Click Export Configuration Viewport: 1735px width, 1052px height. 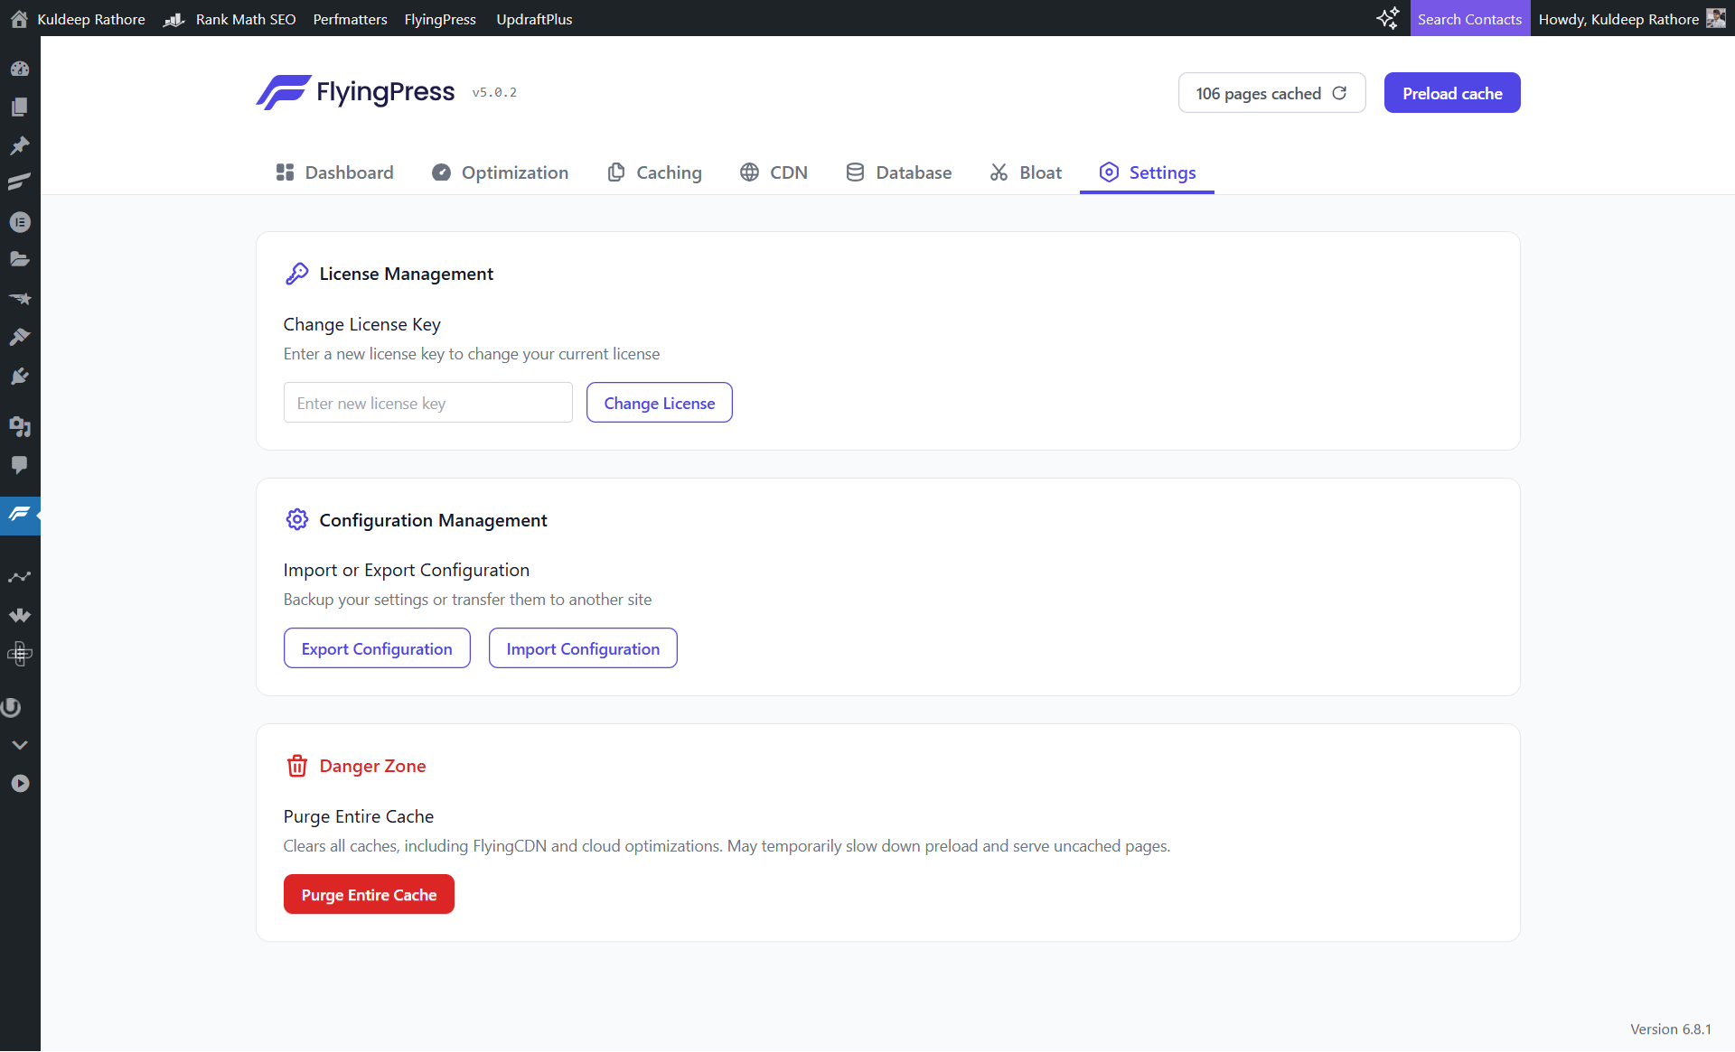(x=377, y=648)
